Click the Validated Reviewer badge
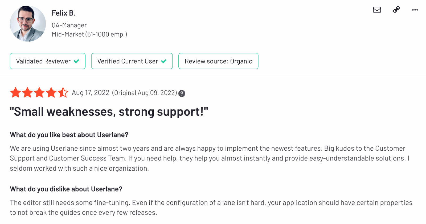Screen dimensions: 426x224 coord(48,61)
